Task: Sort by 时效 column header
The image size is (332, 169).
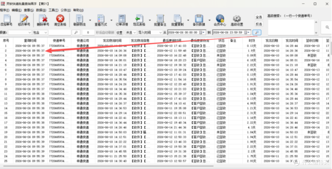Action: (252, 40)
